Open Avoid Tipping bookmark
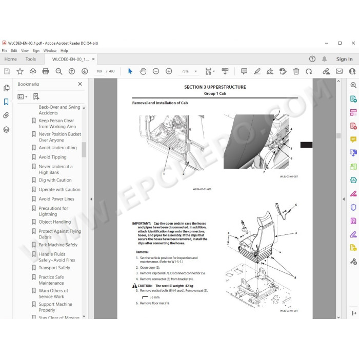The image size is (359, 359). [52, 157]
